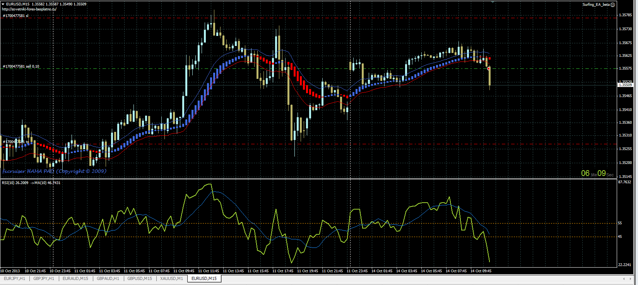This screenshot has width=638, height=285.
Task: Click price scale value 1.35675
Action: [x=626, y=43]
